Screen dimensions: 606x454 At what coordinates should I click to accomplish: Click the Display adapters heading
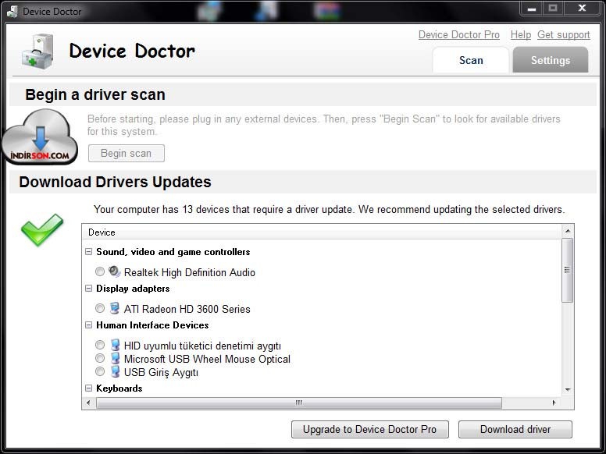133,289
